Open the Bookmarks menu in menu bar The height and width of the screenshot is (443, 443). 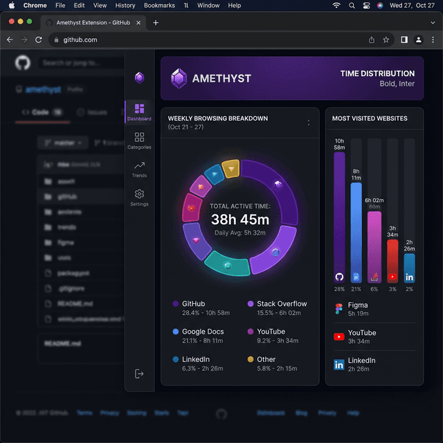159,6
